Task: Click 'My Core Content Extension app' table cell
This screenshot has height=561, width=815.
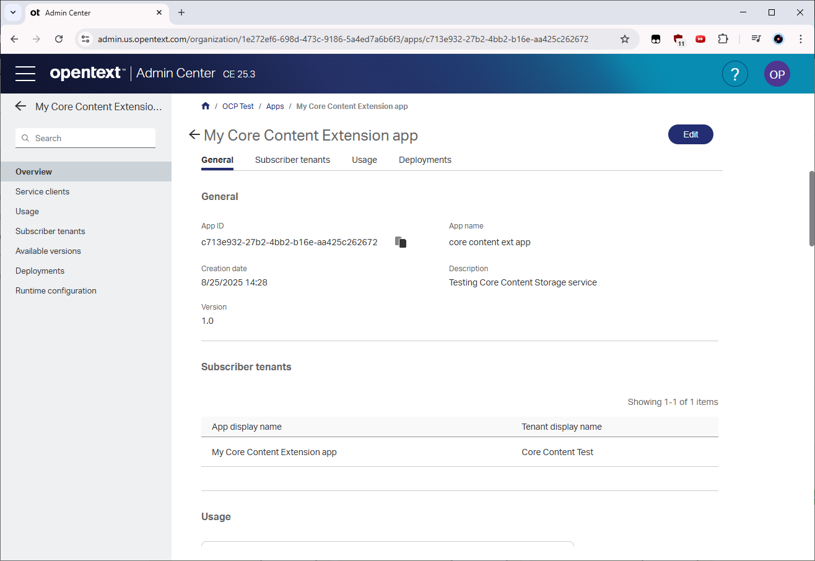Action: click(274, 452)
